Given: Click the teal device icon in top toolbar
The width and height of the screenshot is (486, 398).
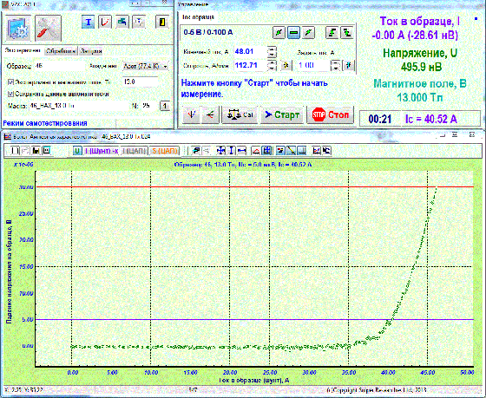Looking at the screenshot, I should tap(122, 23).
